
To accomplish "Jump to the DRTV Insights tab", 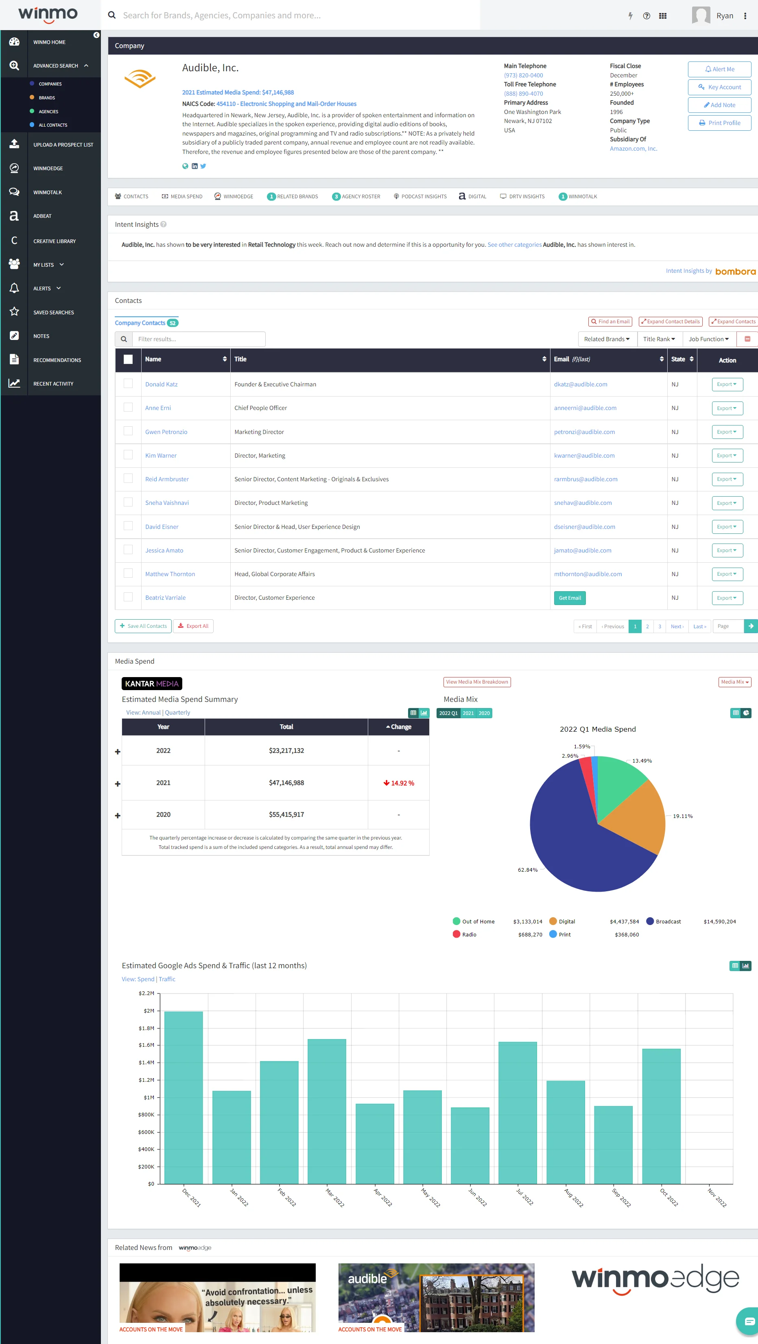I will click(x=522, y=197).
